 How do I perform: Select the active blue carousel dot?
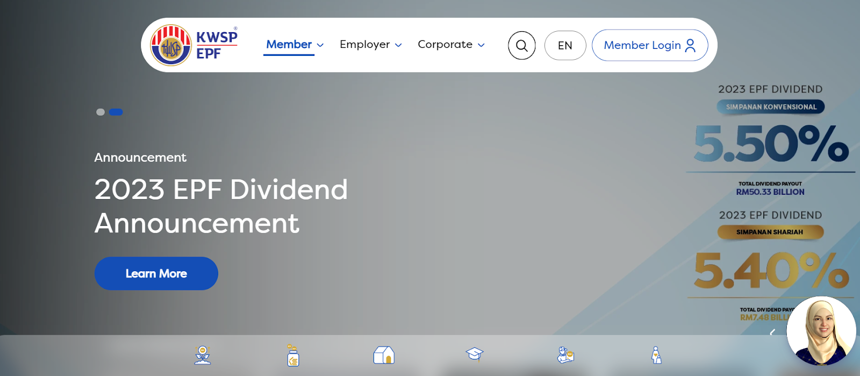(116, 112)
